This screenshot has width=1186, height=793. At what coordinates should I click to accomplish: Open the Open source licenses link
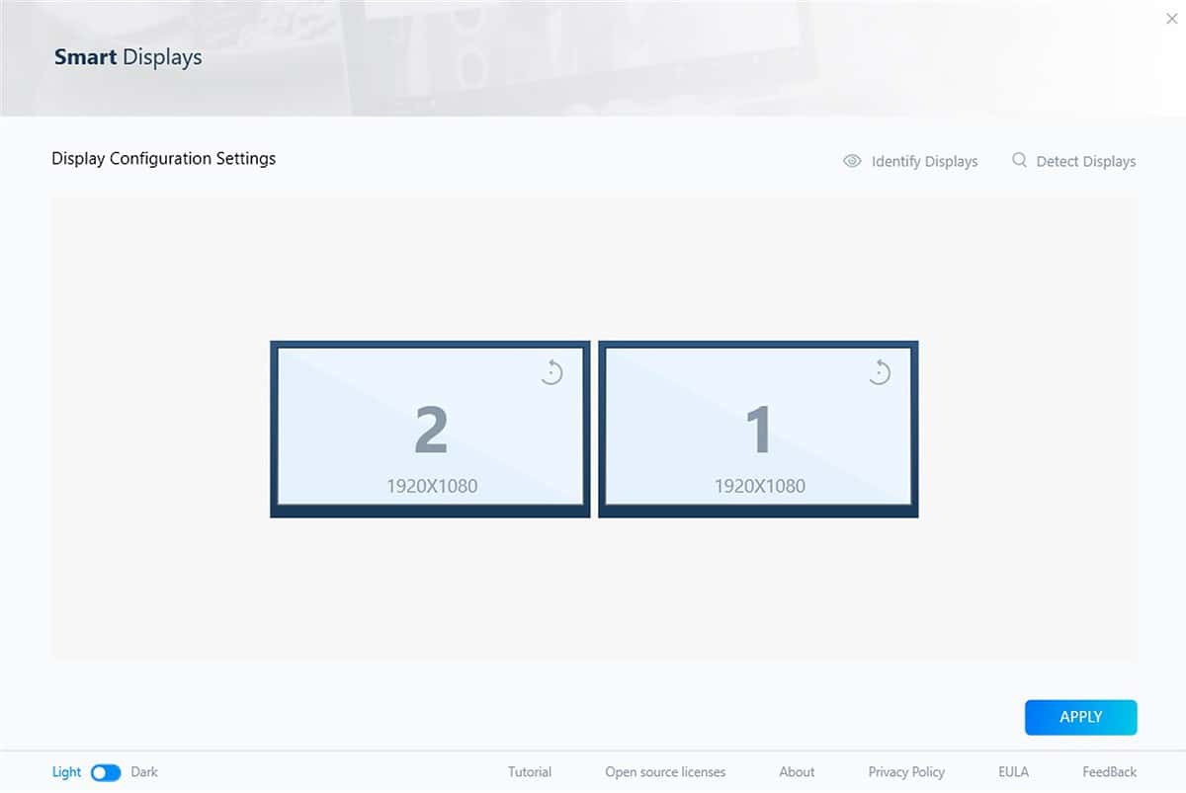pyautogui.click(x=665, y=772)
